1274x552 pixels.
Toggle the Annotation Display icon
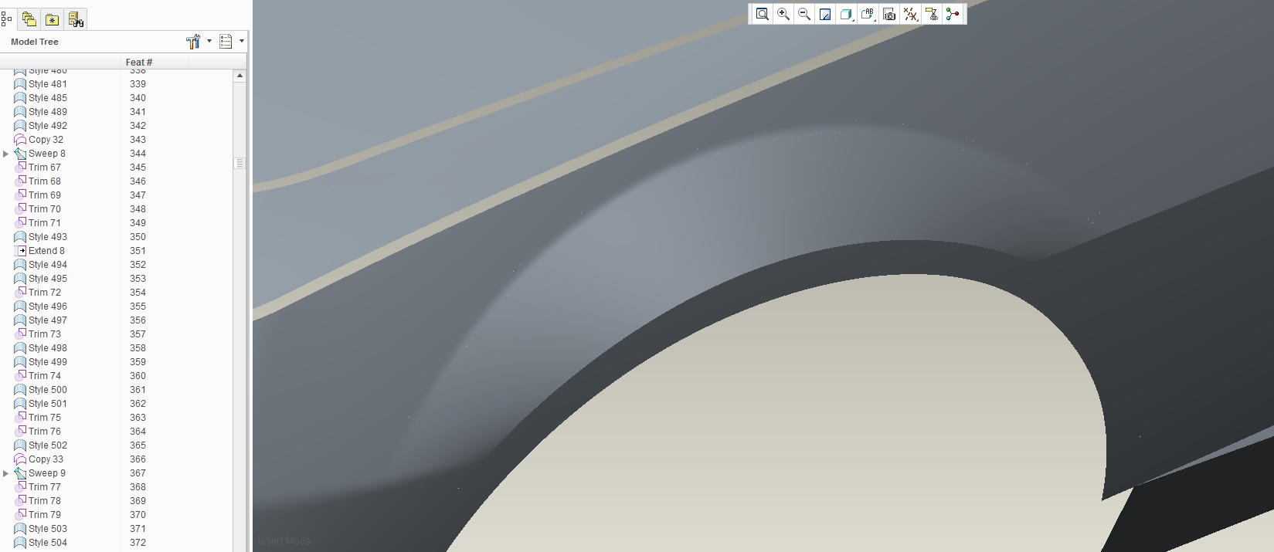click(932, 14)
